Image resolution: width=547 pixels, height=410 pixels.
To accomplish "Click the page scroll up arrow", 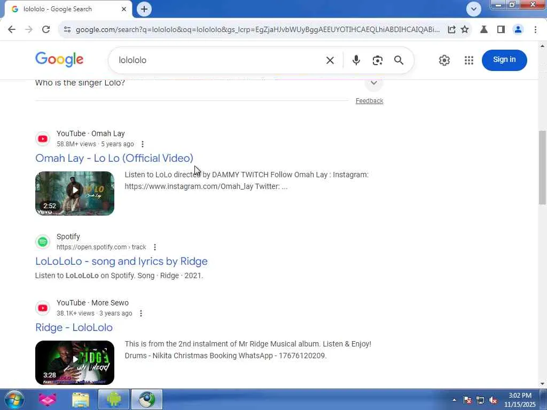I will 543,46.
